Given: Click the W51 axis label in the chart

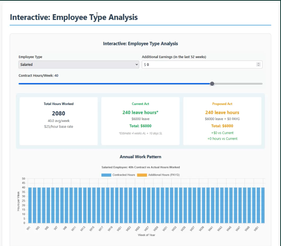Looking at the screenshot, I should point(256,229).
